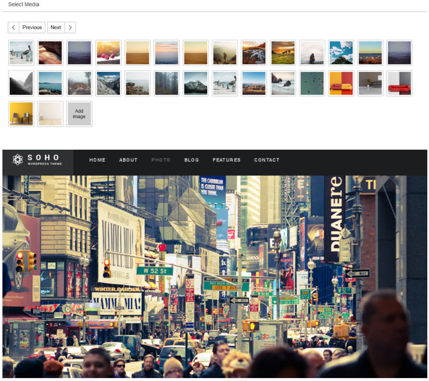Select the raspberries on plate thumbnail

tap(108, 53)
